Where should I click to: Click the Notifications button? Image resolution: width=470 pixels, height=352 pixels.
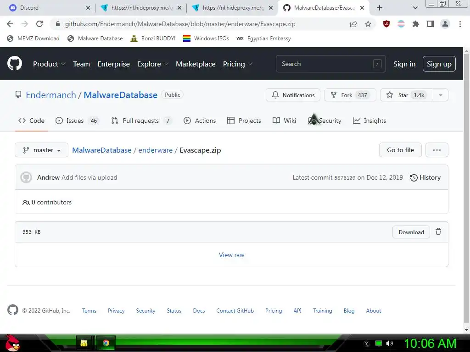293,95
